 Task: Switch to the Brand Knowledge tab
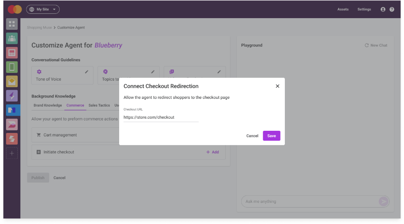coord(47,105)
